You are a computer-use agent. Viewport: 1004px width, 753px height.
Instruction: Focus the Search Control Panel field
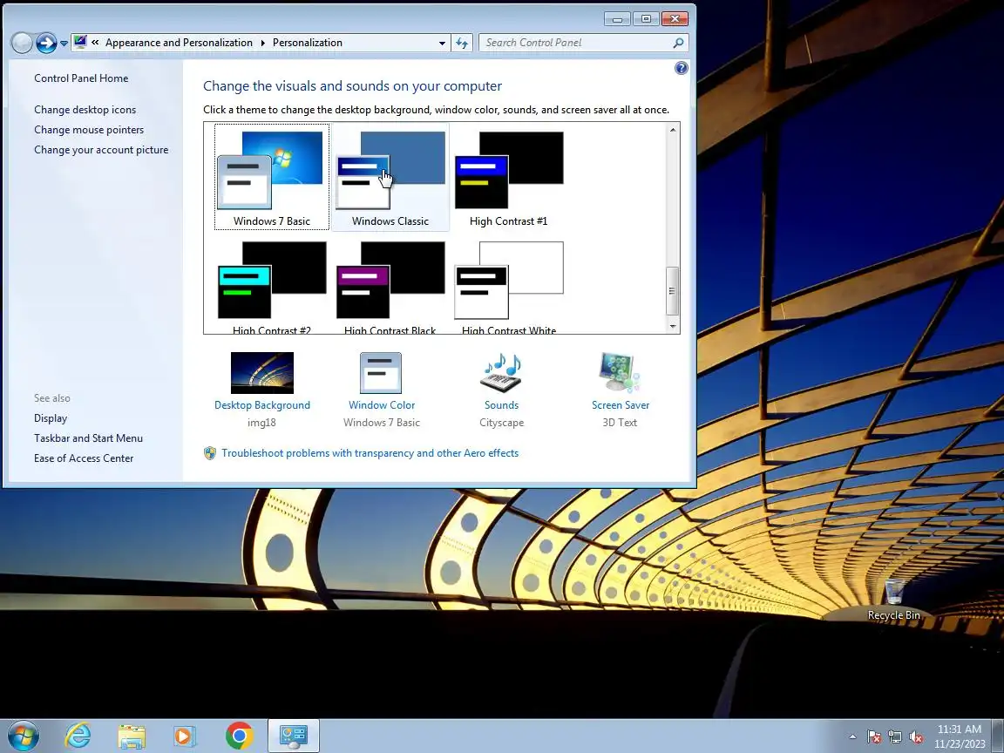pyautogui.click(x=583, y=43)
